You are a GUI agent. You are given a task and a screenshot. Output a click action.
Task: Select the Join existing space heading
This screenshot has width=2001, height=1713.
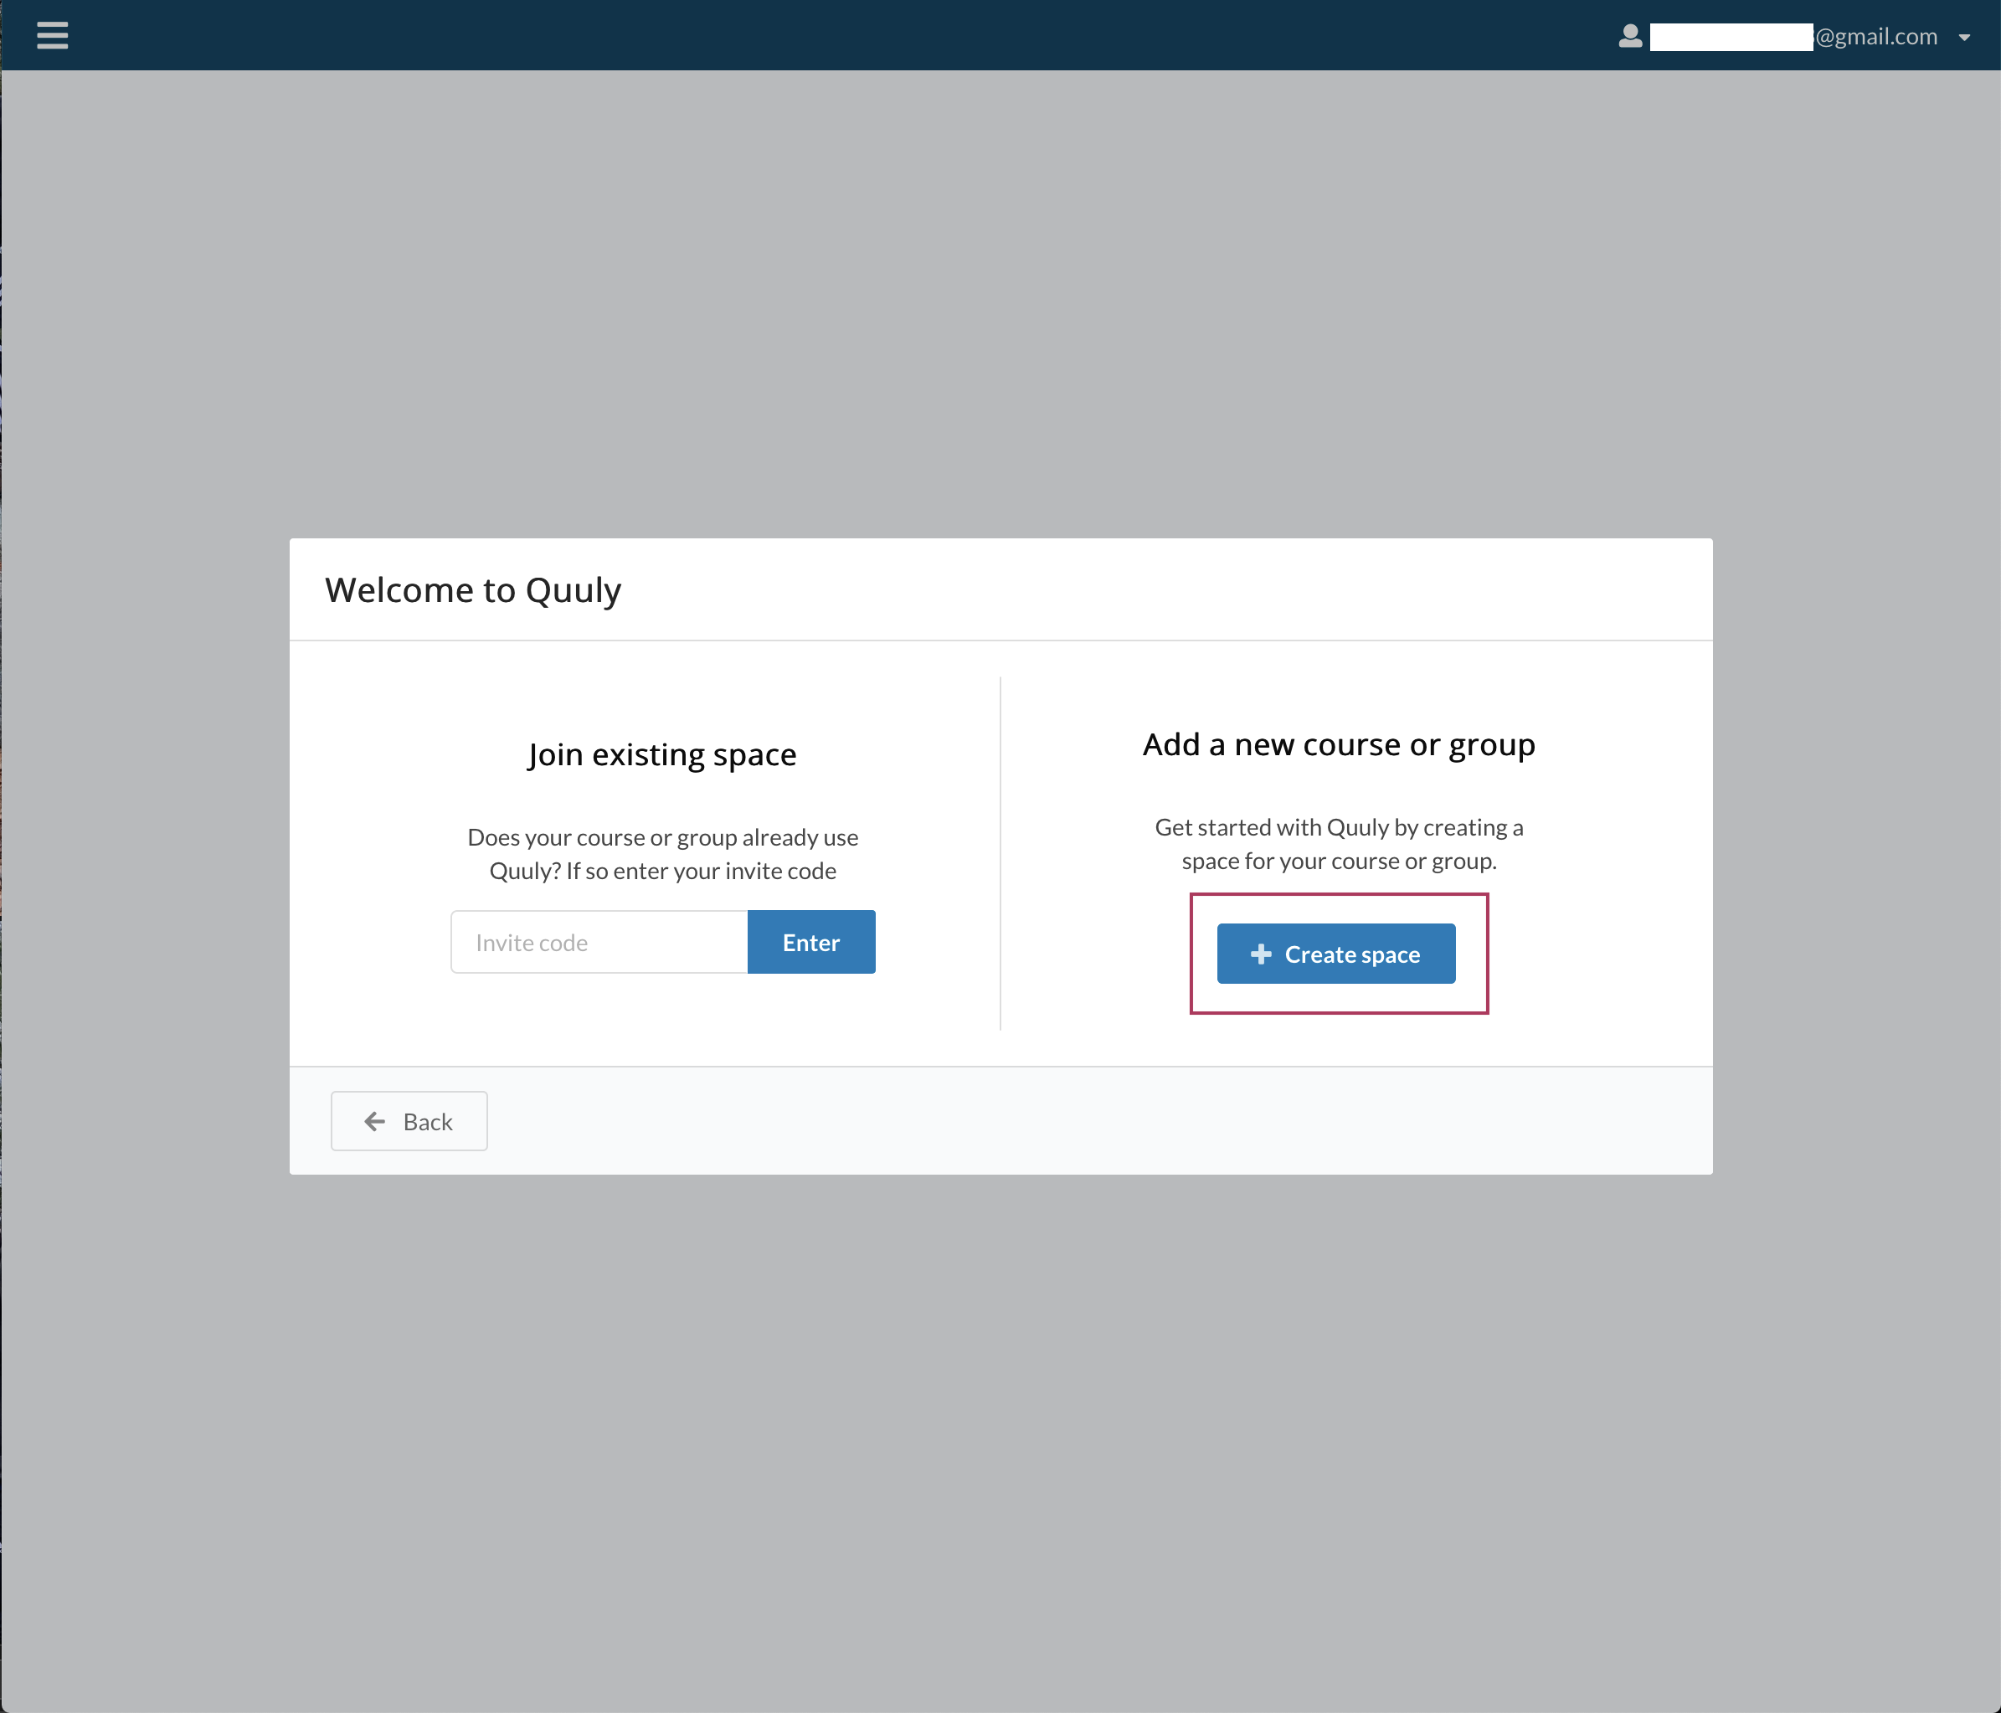click(662, 754)
